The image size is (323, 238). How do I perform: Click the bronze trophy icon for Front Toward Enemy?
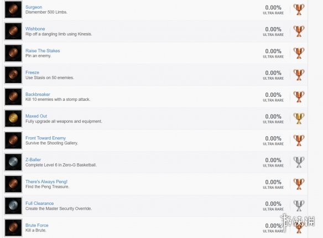299,141
